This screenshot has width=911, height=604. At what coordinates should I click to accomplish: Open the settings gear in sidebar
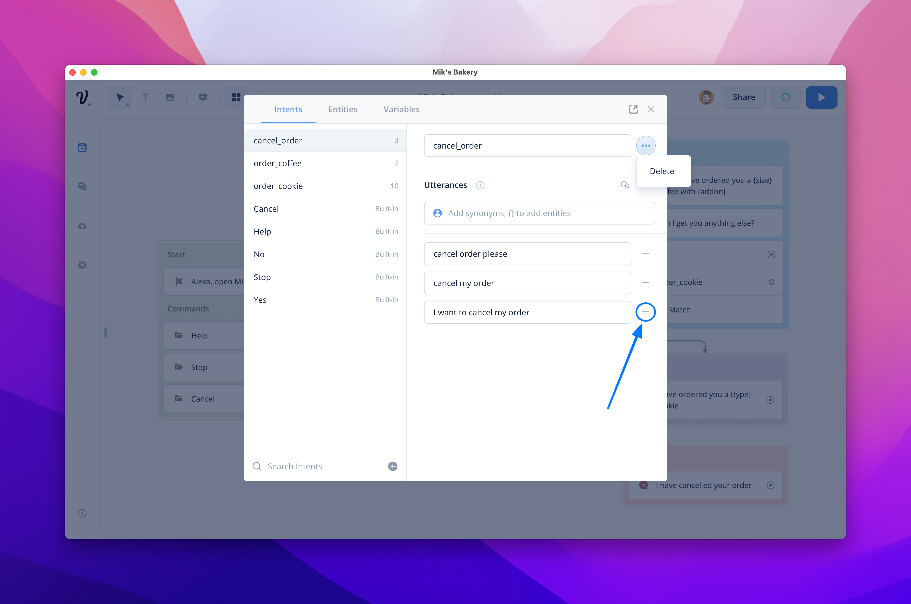(x=82, y=265)
